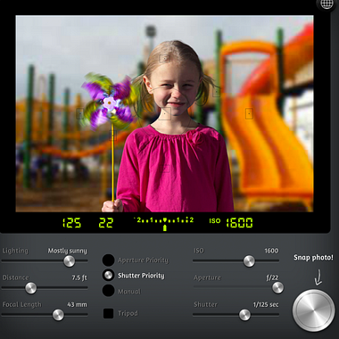Click the Aperture slider knob
Viewport: 339px width, 339px height.
[277, 287]
